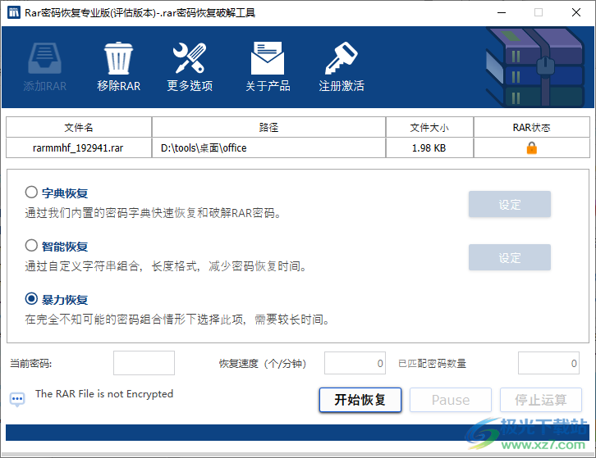
Task: Click the app logo in title bar
Action: pyautogui.click(x=14, y=12)
